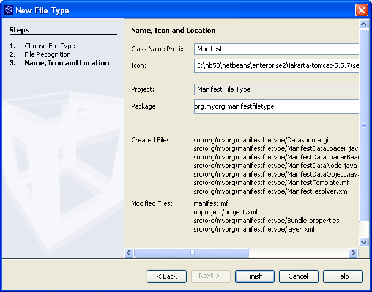Click the greyed-out Next button
The height and width of the screenshot is (292, 372).
[210, 276]
